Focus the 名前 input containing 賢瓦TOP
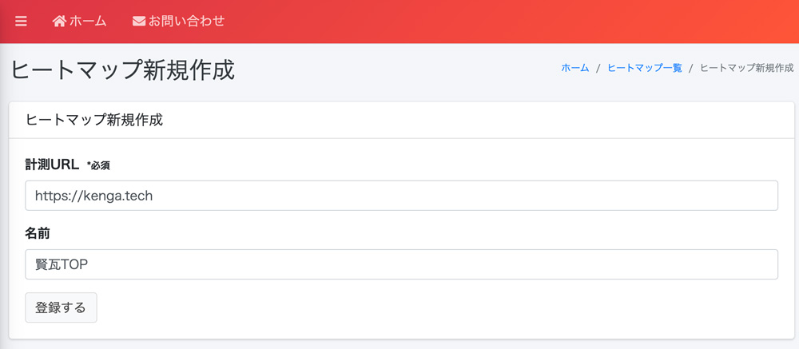Screen dimensions: 799x349 click(401, 264)
